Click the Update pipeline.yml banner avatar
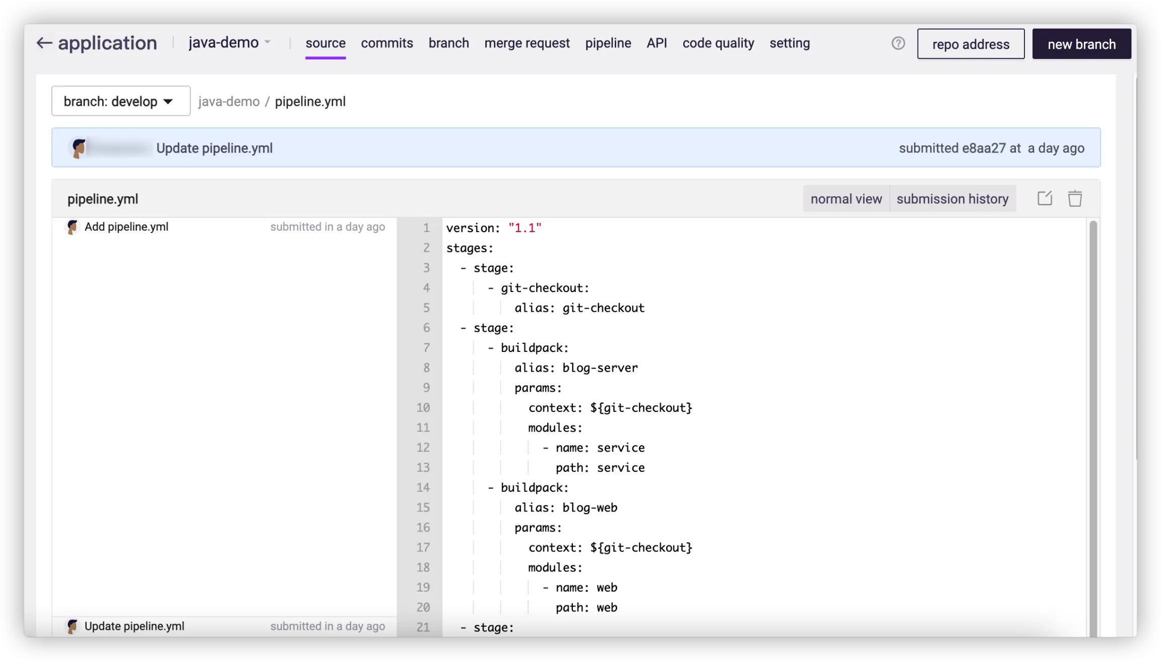The width and height of the screenshot is (1161, 661). [79, 149]
